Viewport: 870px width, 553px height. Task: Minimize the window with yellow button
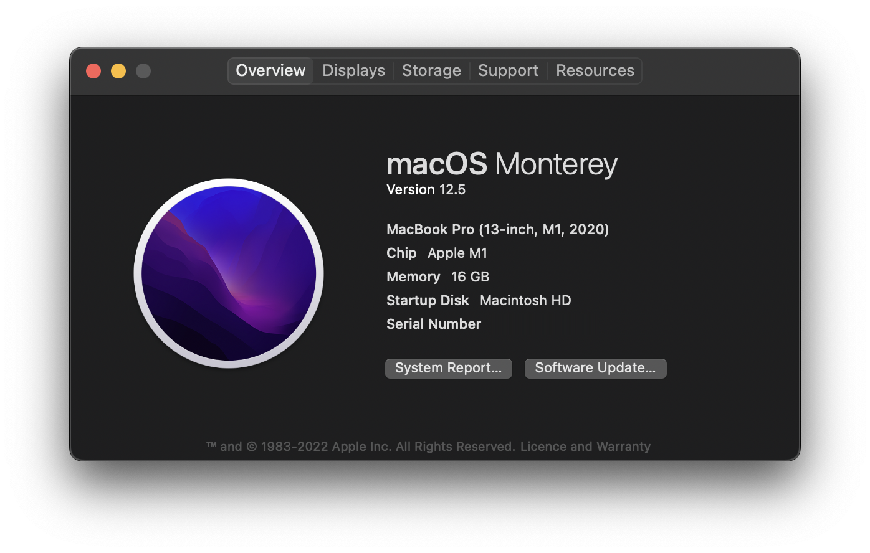tap(118, 71)
